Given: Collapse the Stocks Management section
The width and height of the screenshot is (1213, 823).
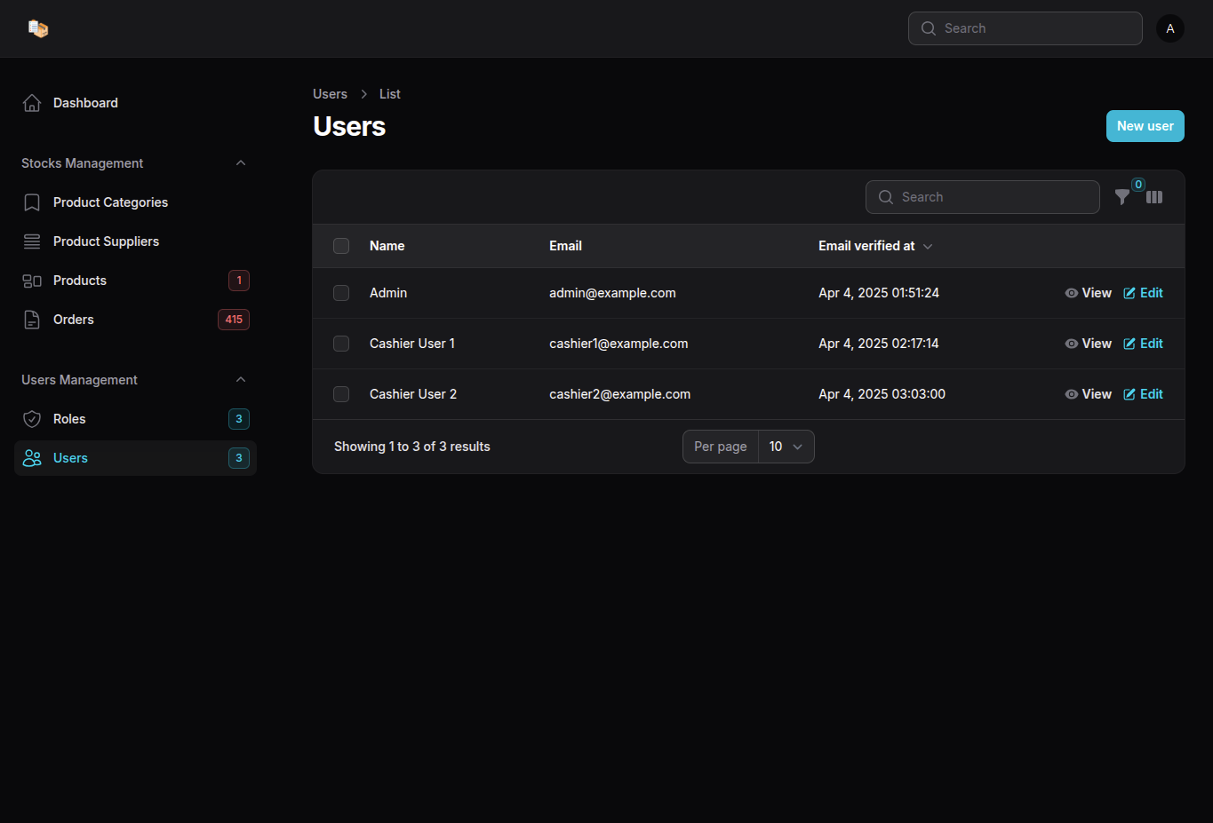Looking at the screenshot, I should click(x=241, y=163).
